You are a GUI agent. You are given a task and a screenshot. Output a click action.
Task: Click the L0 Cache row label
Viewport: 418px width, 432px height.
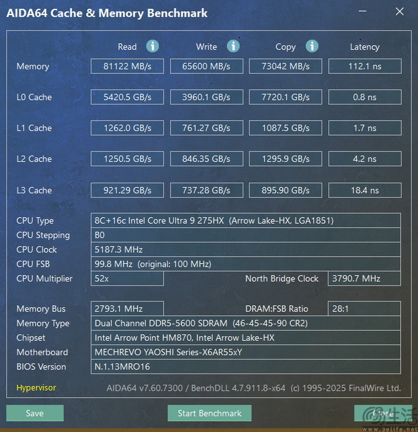point(34,97)
